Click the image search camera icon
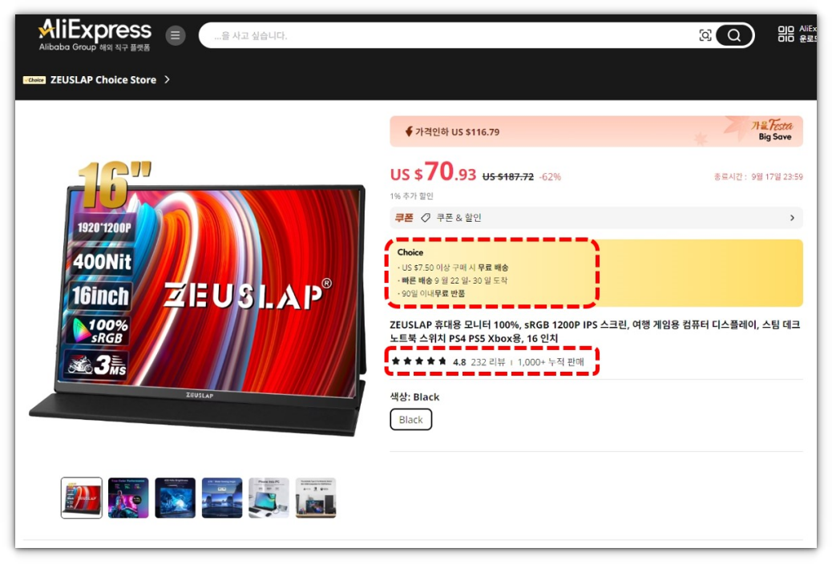Screen dimensions: 832x564 pos(705,35)
